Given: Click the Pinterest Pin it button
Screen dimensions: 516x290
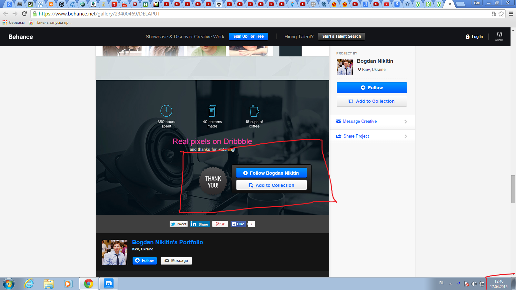Looking at the screenshot, I should (x=220, y=224).
